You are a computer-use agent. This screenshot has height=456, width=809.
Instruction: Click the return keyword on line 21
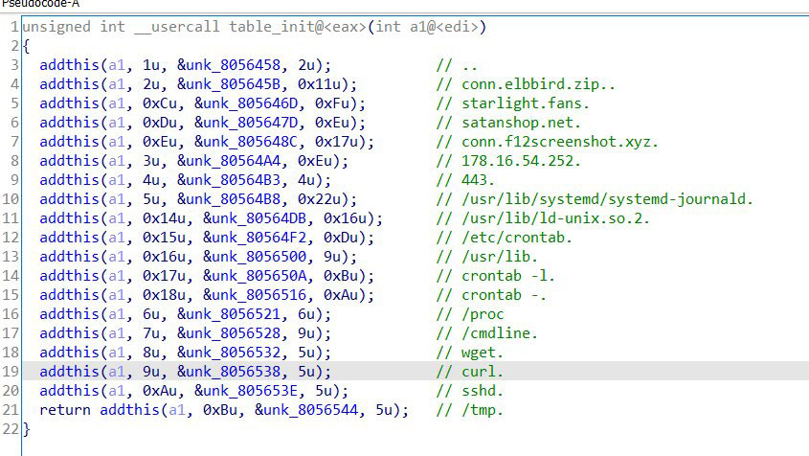[x=66, y=410]
